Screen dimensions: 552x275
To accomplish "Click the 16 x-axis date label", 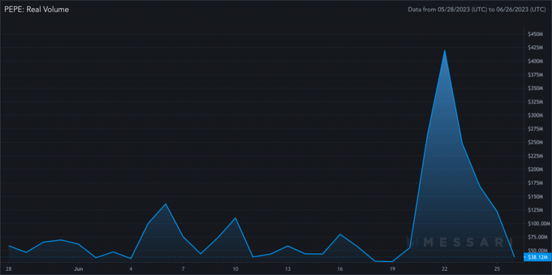I will click(x=340, y=269).
